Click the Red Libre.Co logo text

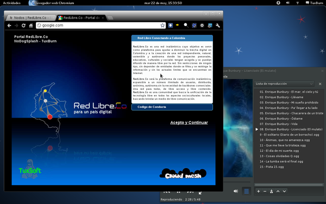[100, 106]
